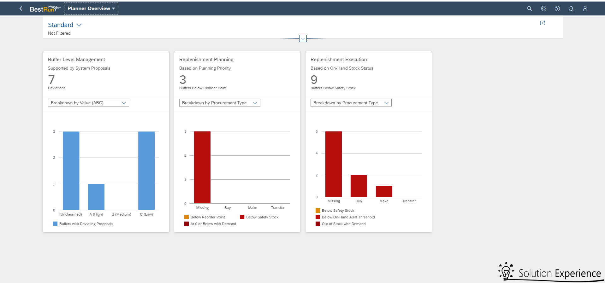
Task: Open the user profile icon
Action: 585,9
